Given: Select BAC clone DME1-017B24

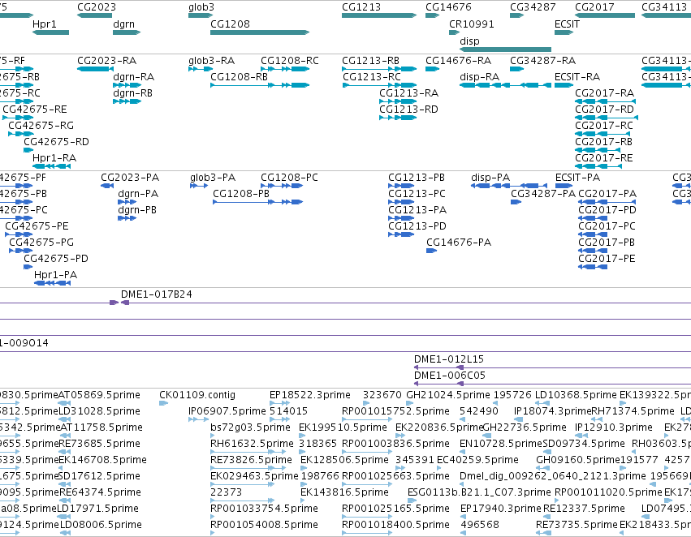Looking at the screenshot, I should click(x=157, y=295).
